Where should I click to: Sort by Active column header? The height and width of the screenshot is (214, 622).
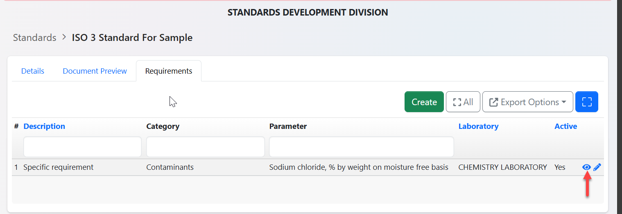565,126
